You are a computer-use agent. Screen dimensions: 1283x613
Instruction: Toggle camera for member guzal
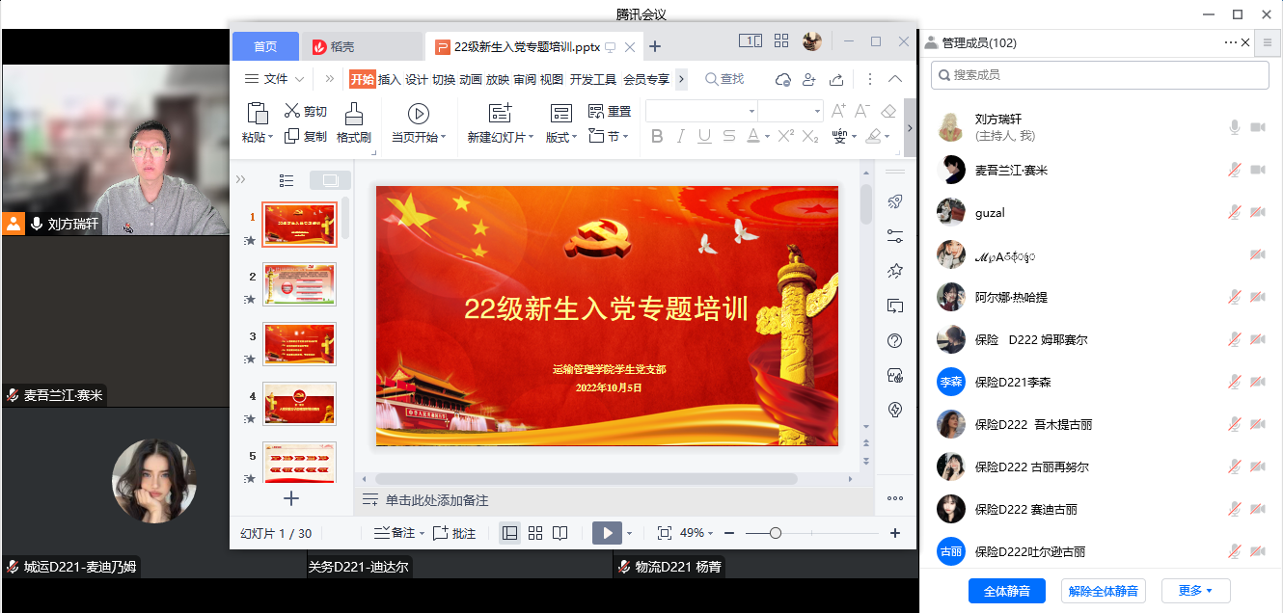point(1257,212)
